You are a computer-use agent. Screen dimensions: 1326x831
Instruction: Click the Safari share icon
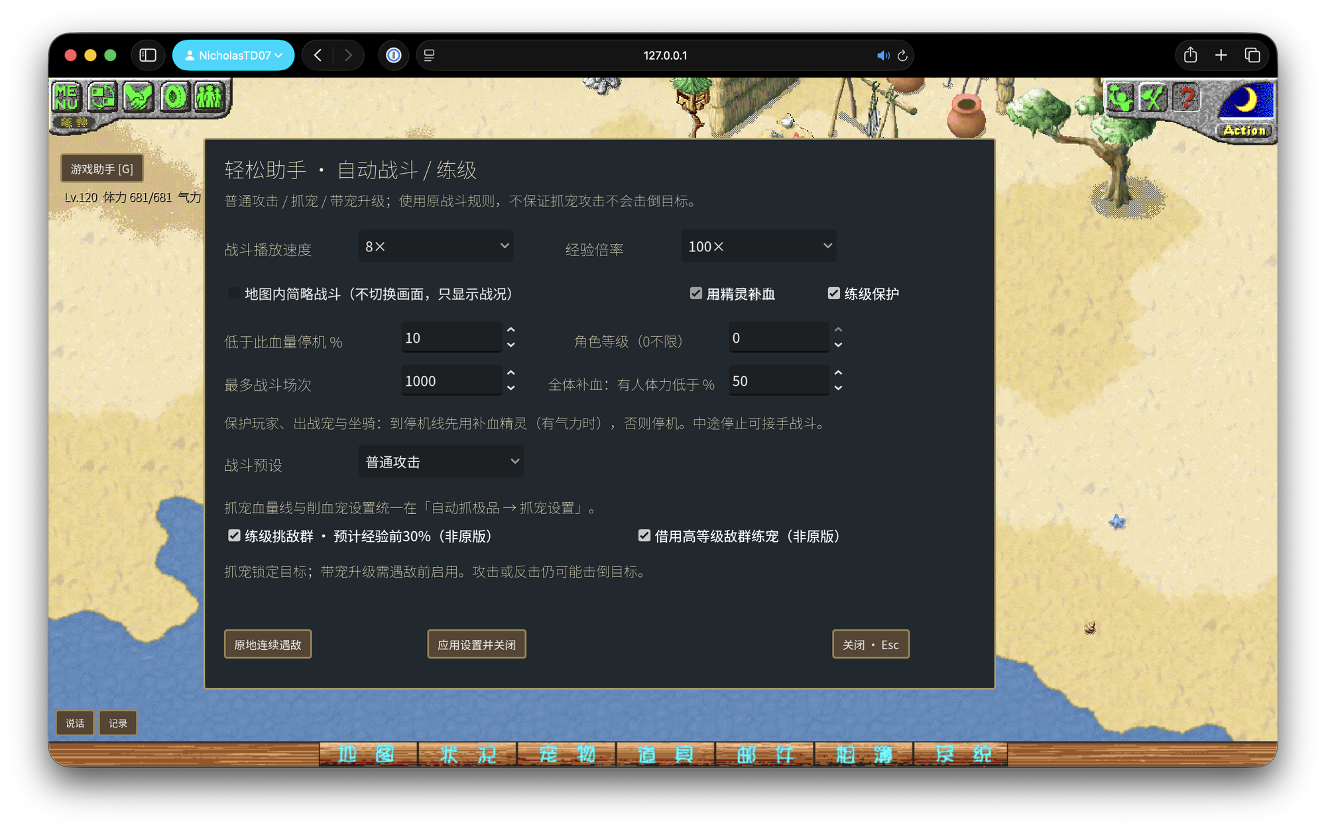point(1190,55)
